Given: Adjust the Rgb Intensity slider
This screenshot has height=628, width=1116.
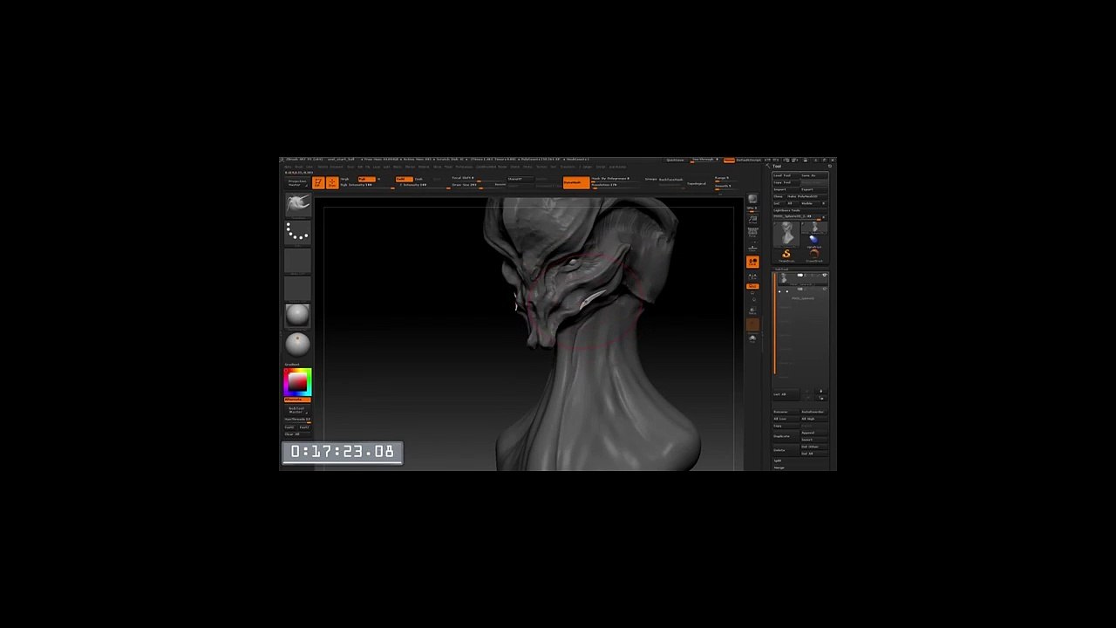Looking at the screenshot, I should pos(368,185).
